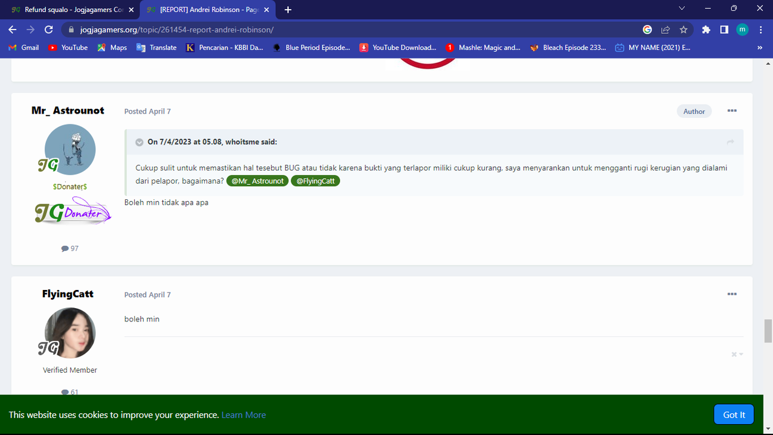Click the browser forward arrow

pyautogui.click(x=31, y=30)
